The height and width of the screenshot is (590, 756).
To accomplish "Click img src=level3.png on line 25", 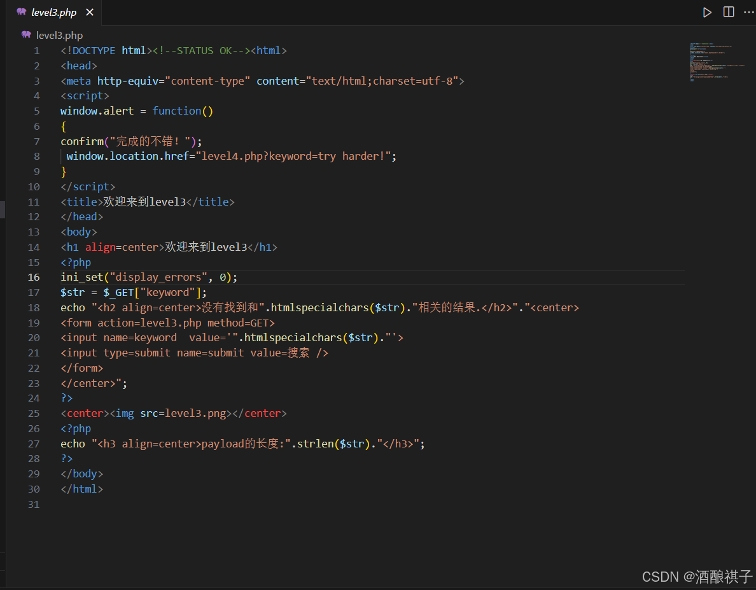I will (171, 414).
